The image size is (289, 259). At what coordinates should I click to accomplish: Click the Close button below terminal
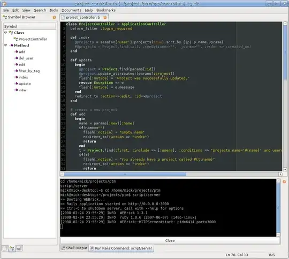[170, 241]
